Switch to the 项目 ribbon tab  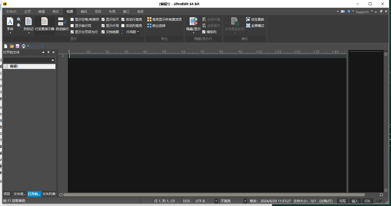coord(98,11)
